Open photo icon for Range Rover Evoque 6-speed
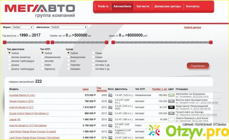Image resolution: width=229 pixels, height=140 pixels. [x=110, y=132]
